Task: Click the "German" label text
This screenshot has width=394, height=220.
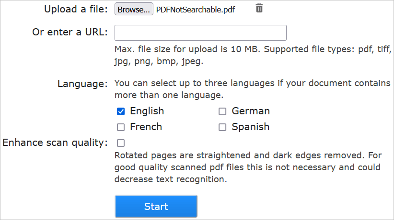Action: [251, 111]
